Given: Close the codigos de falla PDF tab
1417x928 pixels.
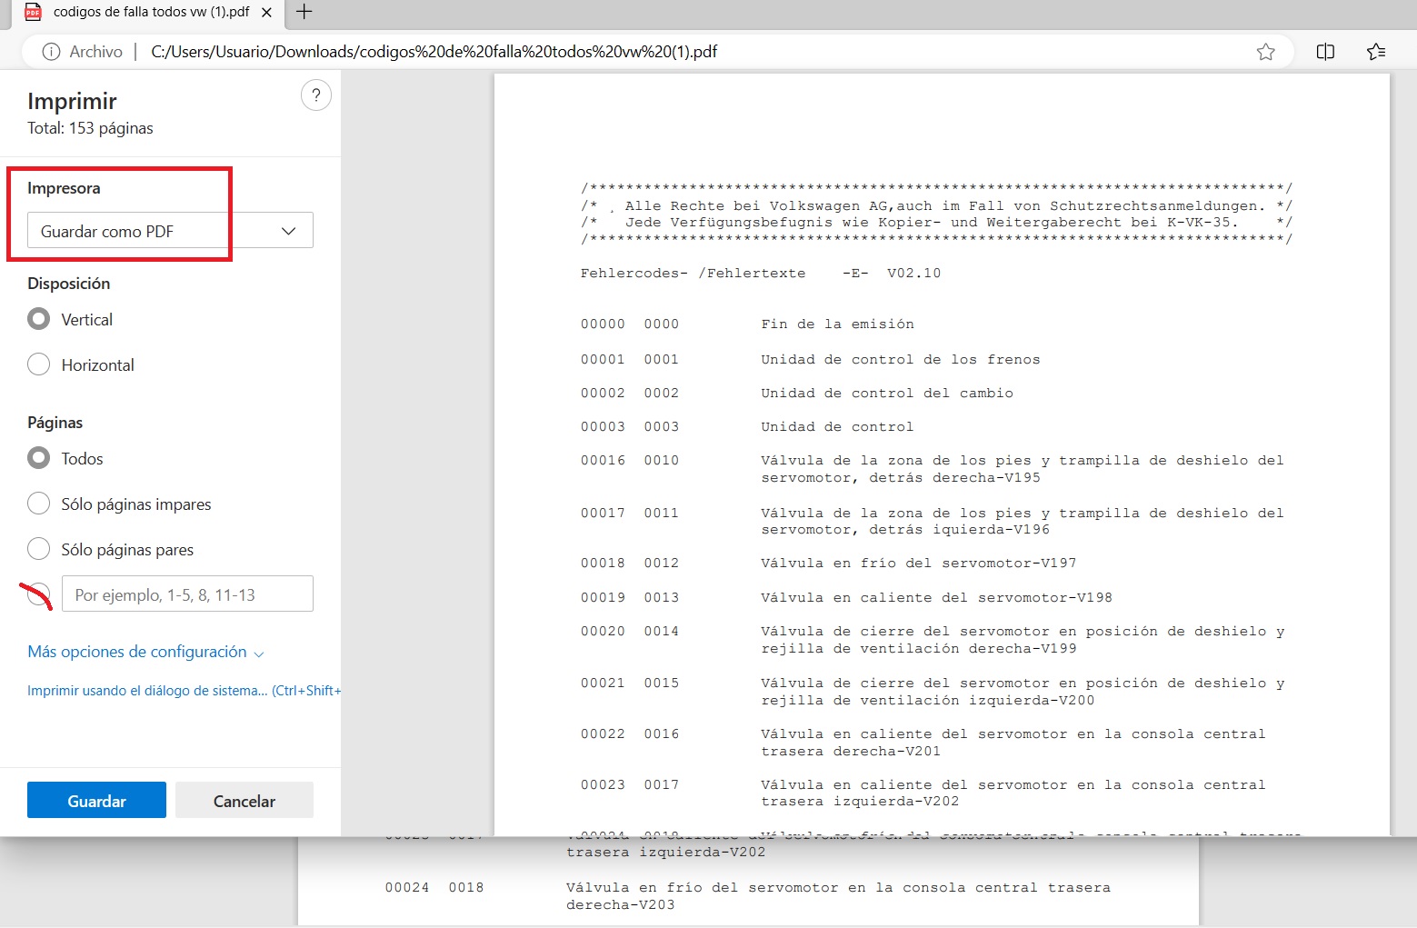Looking at the screenshot, I should tap(266, 13).
